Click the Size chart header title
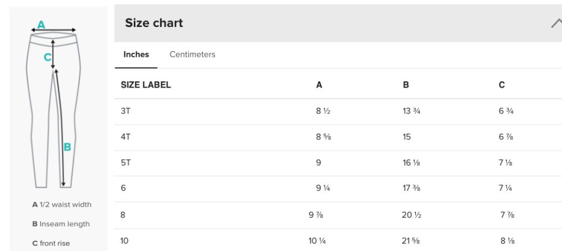Image resolution: width=562 pixels, height=251 pixels. point(154,23)
